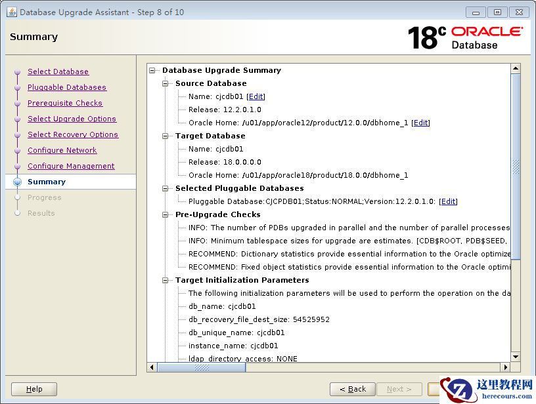Return to the Prerequisite Checks step
The height and width of the screenshot is (404, 536).
65,103
